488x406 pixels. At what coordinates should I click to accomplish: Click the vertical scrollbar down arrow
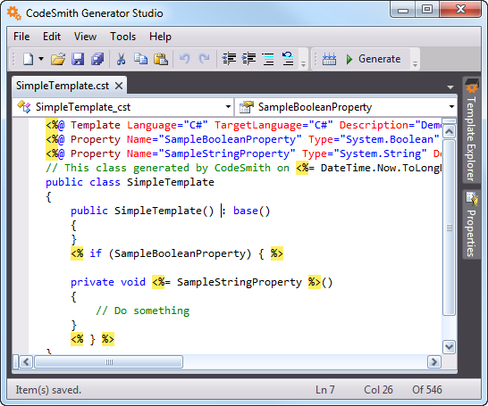[449, 347]
